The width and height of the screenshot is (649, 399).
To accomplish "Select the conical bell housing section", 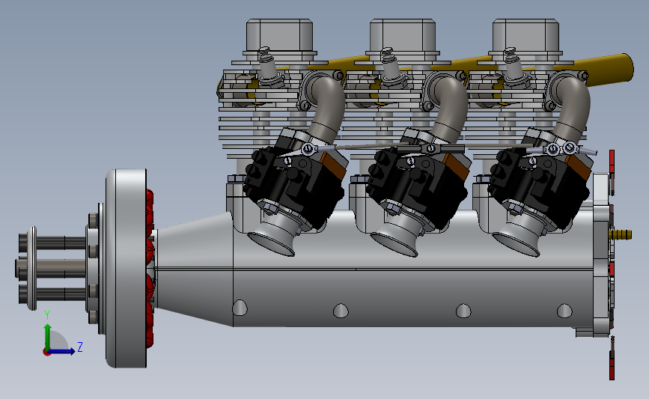I will click(x=194, y=269).
